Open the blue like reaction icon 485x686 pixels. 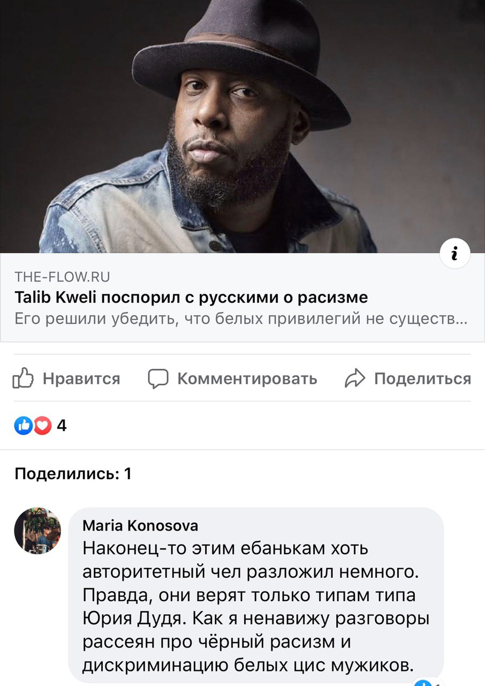point(23,426)
